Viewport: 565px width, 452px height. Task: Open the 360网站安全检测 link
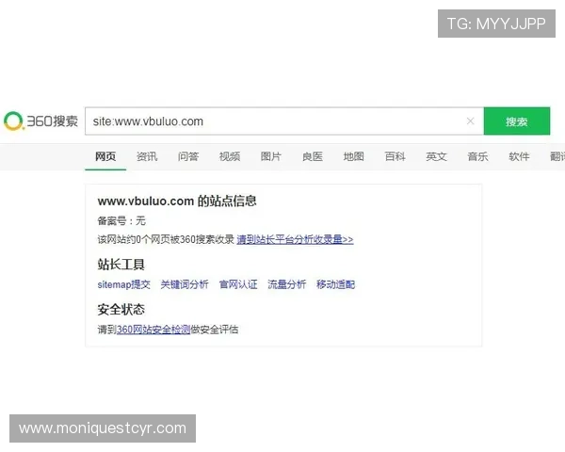153,330
